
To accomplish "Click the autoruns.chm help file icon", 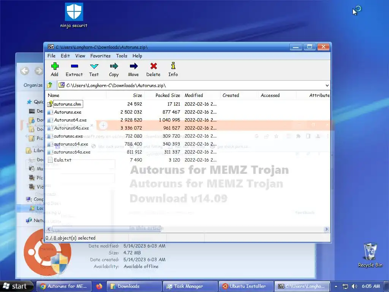I will (50, 104).
